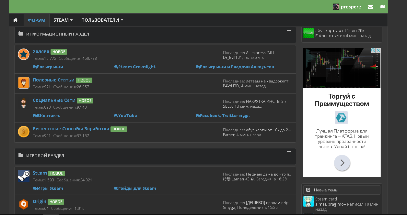Open latest post НАКРУТКА ИНСТЫ 2 к
The height and width of the screenshot is (215, 407).
pyautogui.click(x=268, y=101)
